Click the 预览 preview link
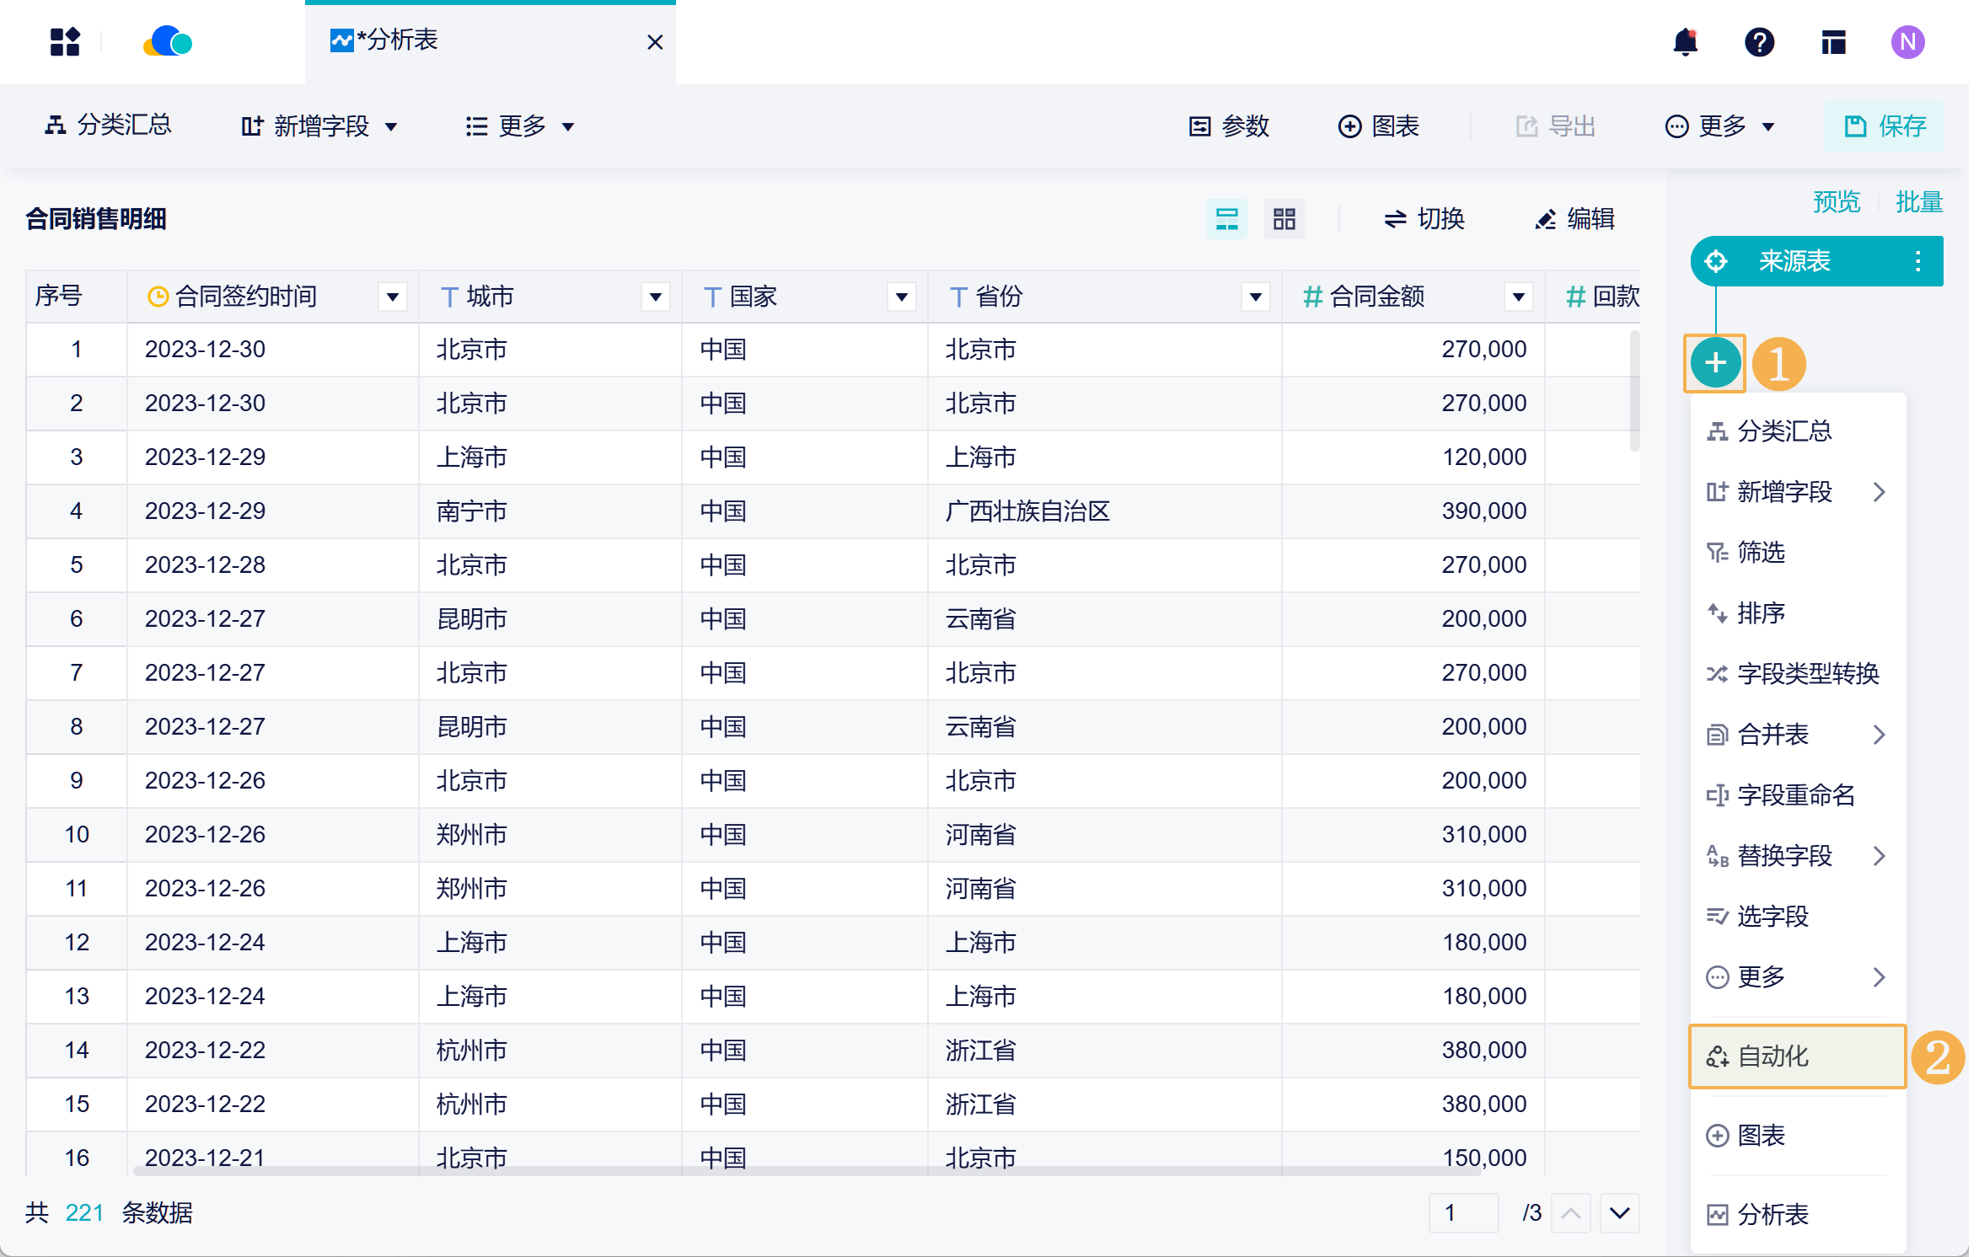1979x1257 pixels. (x=1837, y=202)
